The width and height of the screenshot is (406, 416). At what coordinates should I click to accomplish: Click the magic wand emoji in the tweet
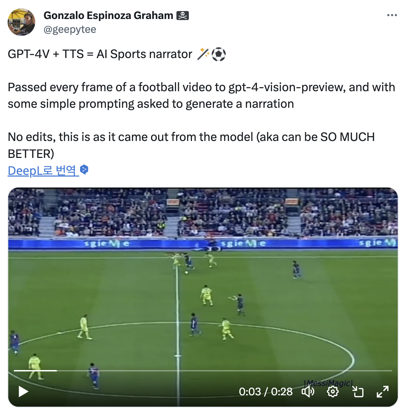click(203, 54)
